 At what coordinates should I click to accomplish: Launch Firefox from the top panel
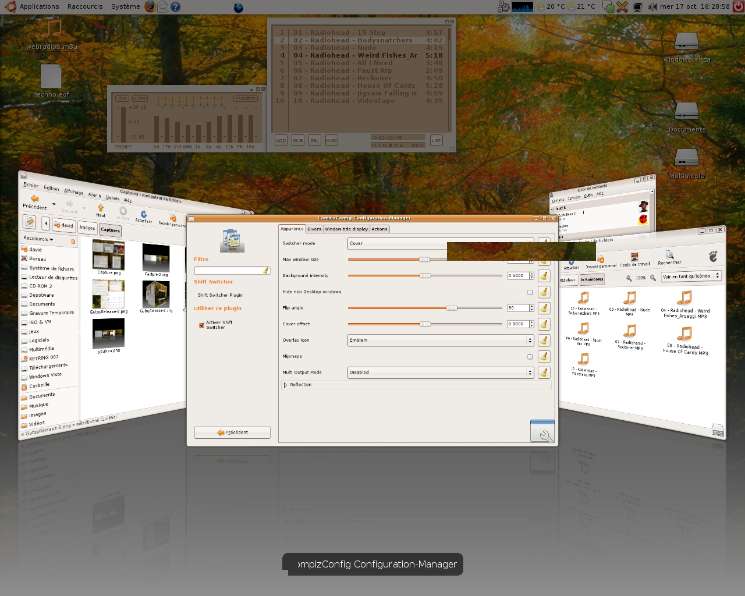click(150, 6)
